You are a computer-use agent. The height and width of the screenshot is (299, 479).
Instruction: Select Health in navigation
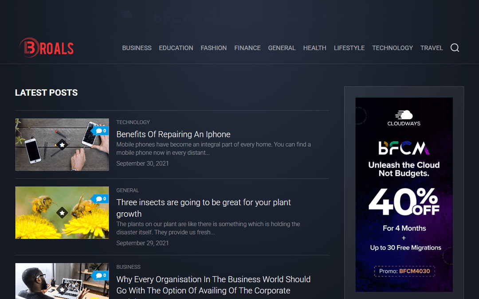click(x=314, y=48)
